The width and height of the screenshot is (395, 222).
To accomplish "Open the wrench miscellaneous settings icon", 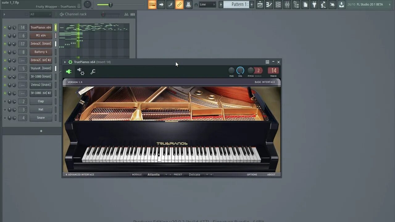I will [93, 72].
